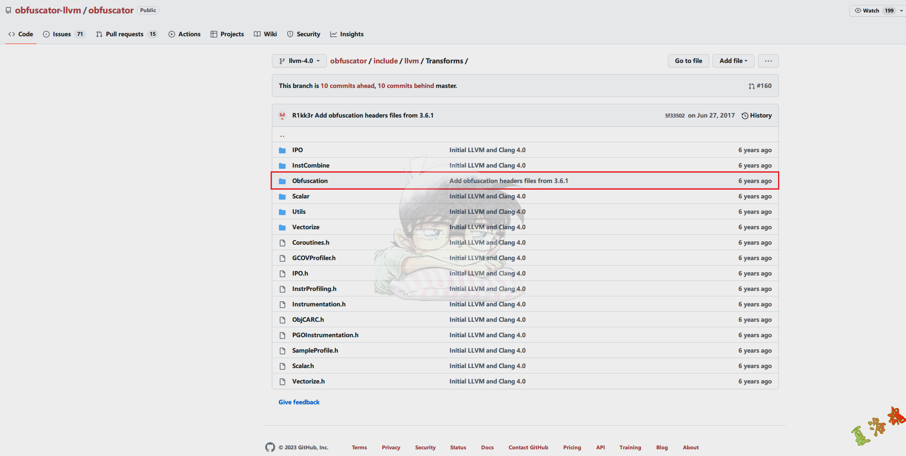Click the GitHub logo in the footer
The height and width of the screenshot is (456, 906).
pyautogui.click(x=270, y=447)
